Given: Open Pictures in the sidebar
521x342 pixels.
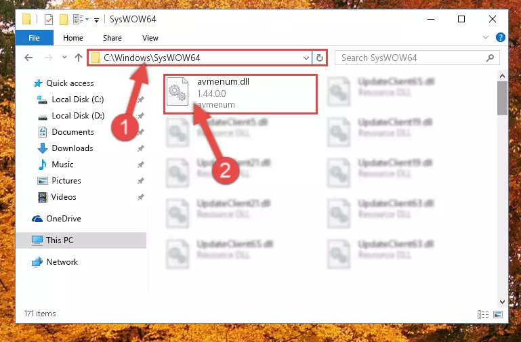Looking at the screenshot, I should pyautogui.click(x=59, y=181).
